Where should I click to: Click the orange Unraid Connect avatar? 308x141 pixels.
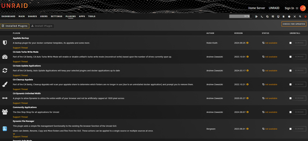[303, 8]
